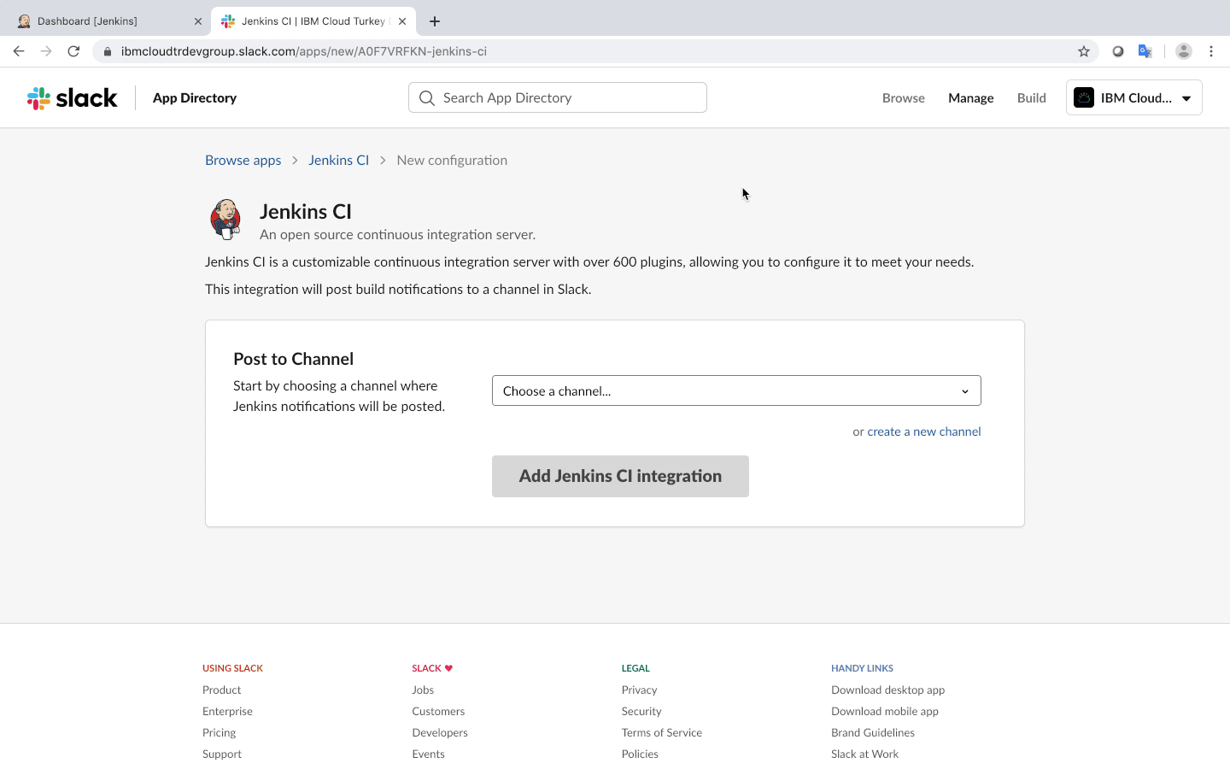This screenshot has width=1230, height=769.
Task: Click App Directory heading link
Action: [195, 98]
